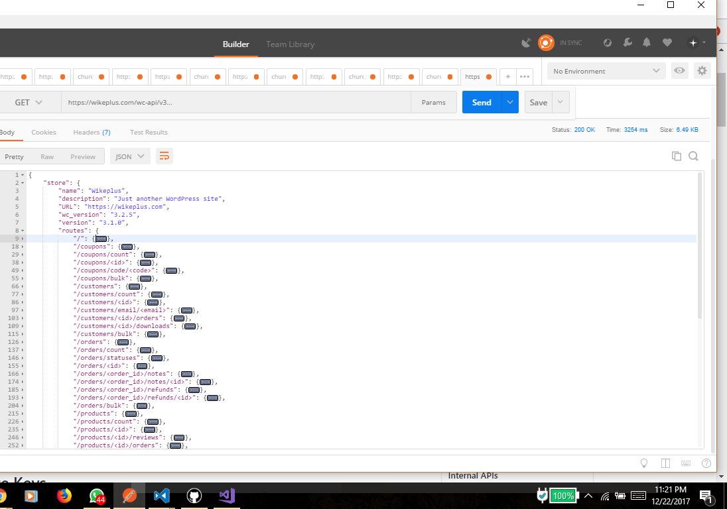This screenshot has width=727, height=509.
Task: Open Visual Studio from the taskbar
Action: point(227,496)
